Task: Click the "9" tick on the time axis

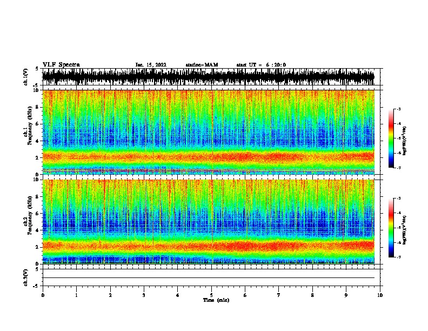Action: click(346, 295)
